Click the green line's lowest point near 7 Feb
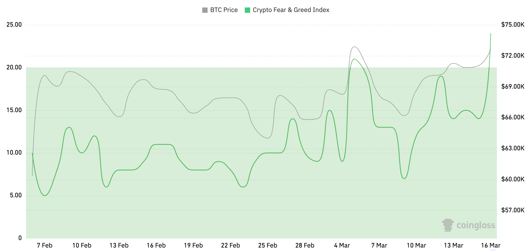Screen dimensions: 530x251 pyautogui.click(x=45, y=195)
